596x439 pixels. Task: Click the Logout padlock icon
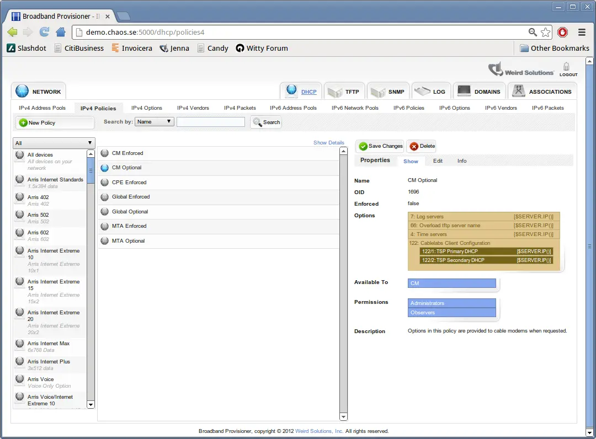coord(566,67)
